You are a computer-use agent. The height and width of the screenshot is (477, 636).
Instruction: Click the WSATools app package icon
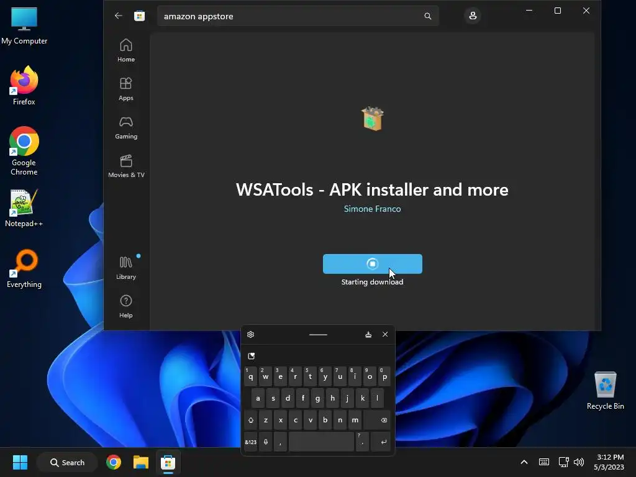373,119
